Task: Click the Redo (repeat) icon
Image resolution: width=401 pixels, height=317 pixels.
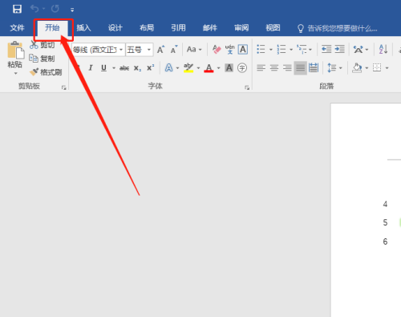Action: coord(55,9)
